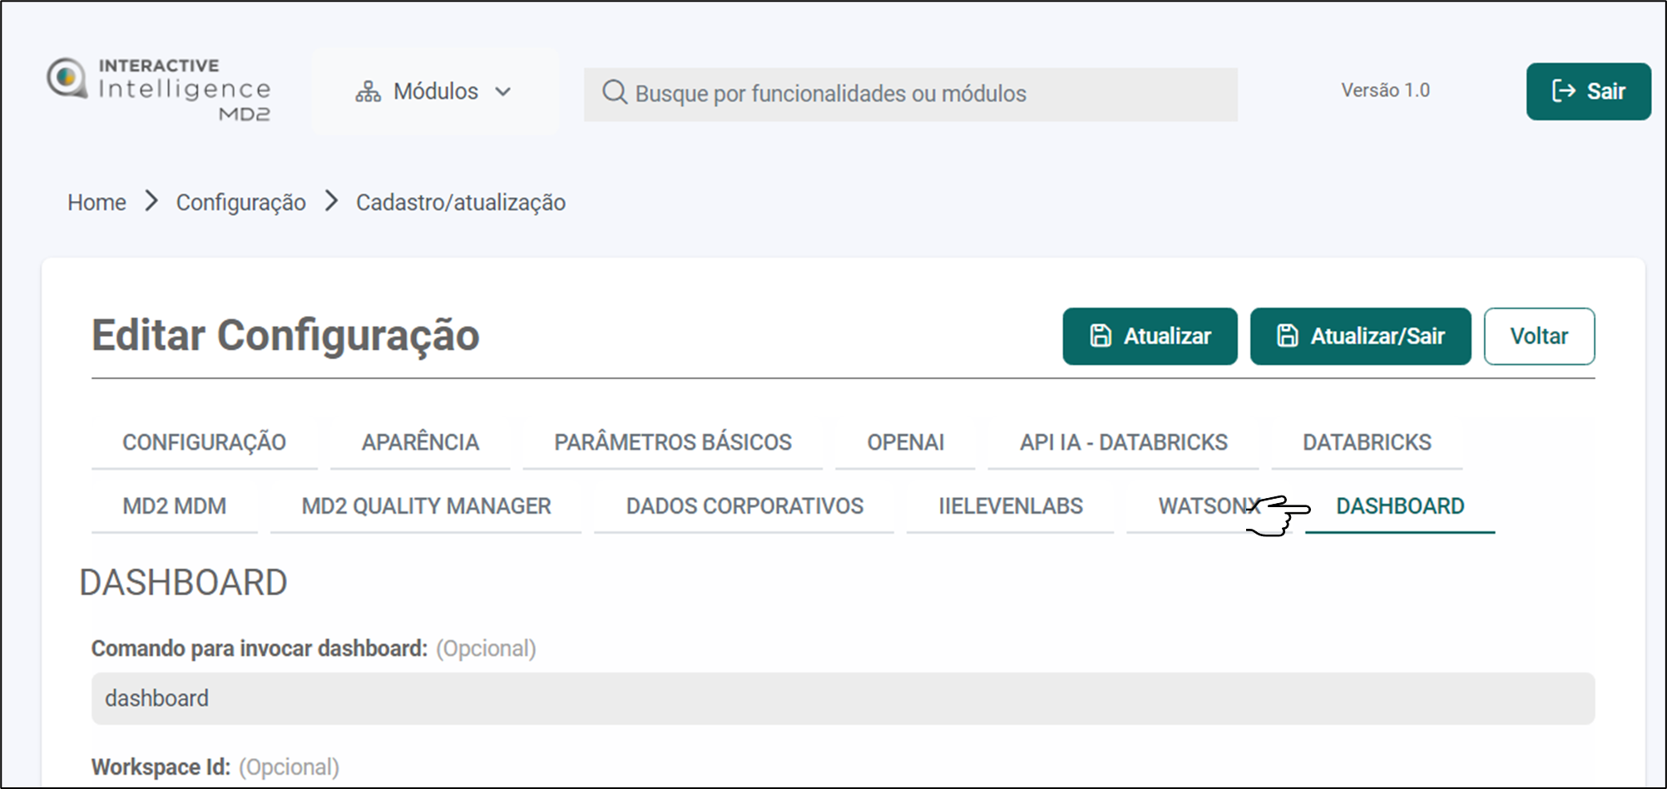Click the logout arrow icon on Sair
Viewport: 1667px width, 789px height.
[1563, 91]
